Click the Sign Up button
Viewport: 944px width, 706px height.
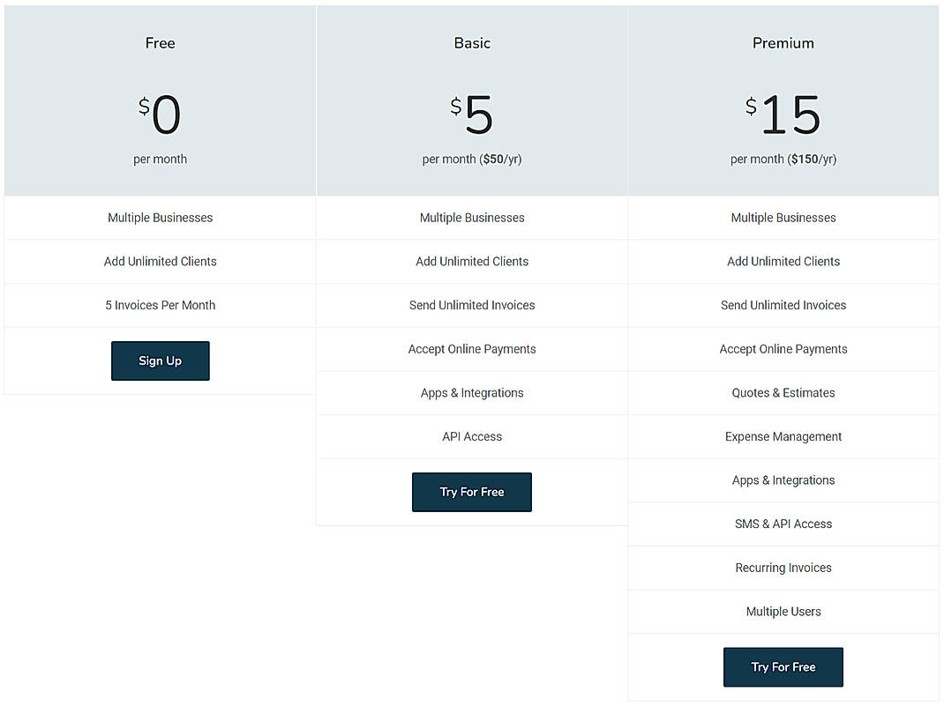[x=160, y=360]
